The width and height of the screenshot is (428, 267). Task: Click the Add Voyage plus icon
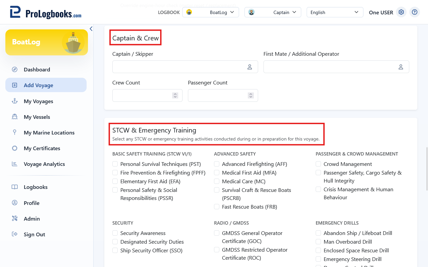coord(15,85)
